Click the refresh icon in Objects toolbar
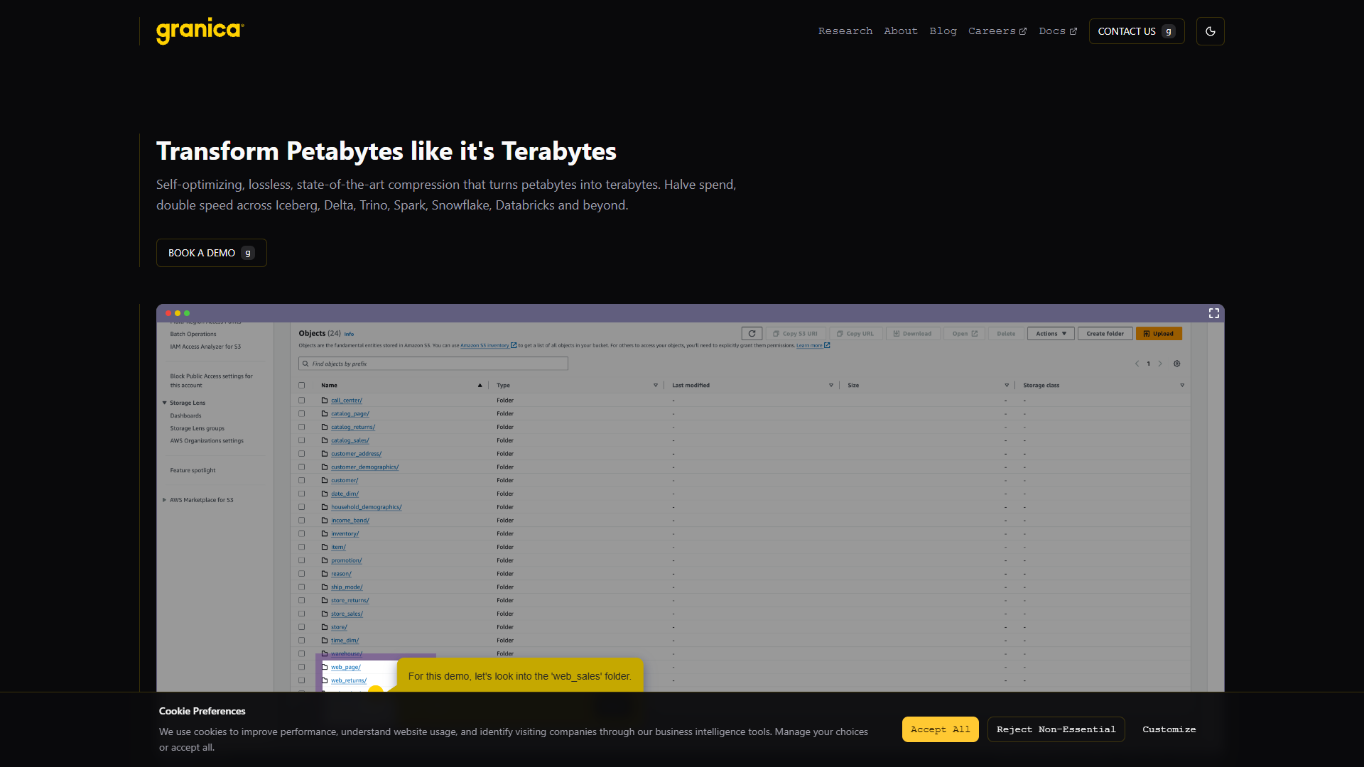The height and width of the screenshot is (767, 1364). coord(752,334)
